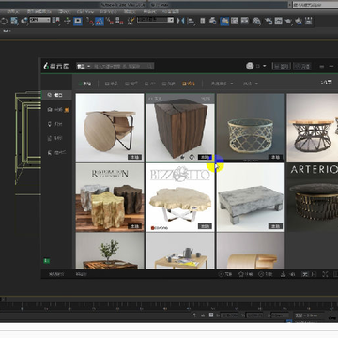338x338 pixels.
Task: Select the grey stone low table thumbnail
Action: tap(251, 197)
